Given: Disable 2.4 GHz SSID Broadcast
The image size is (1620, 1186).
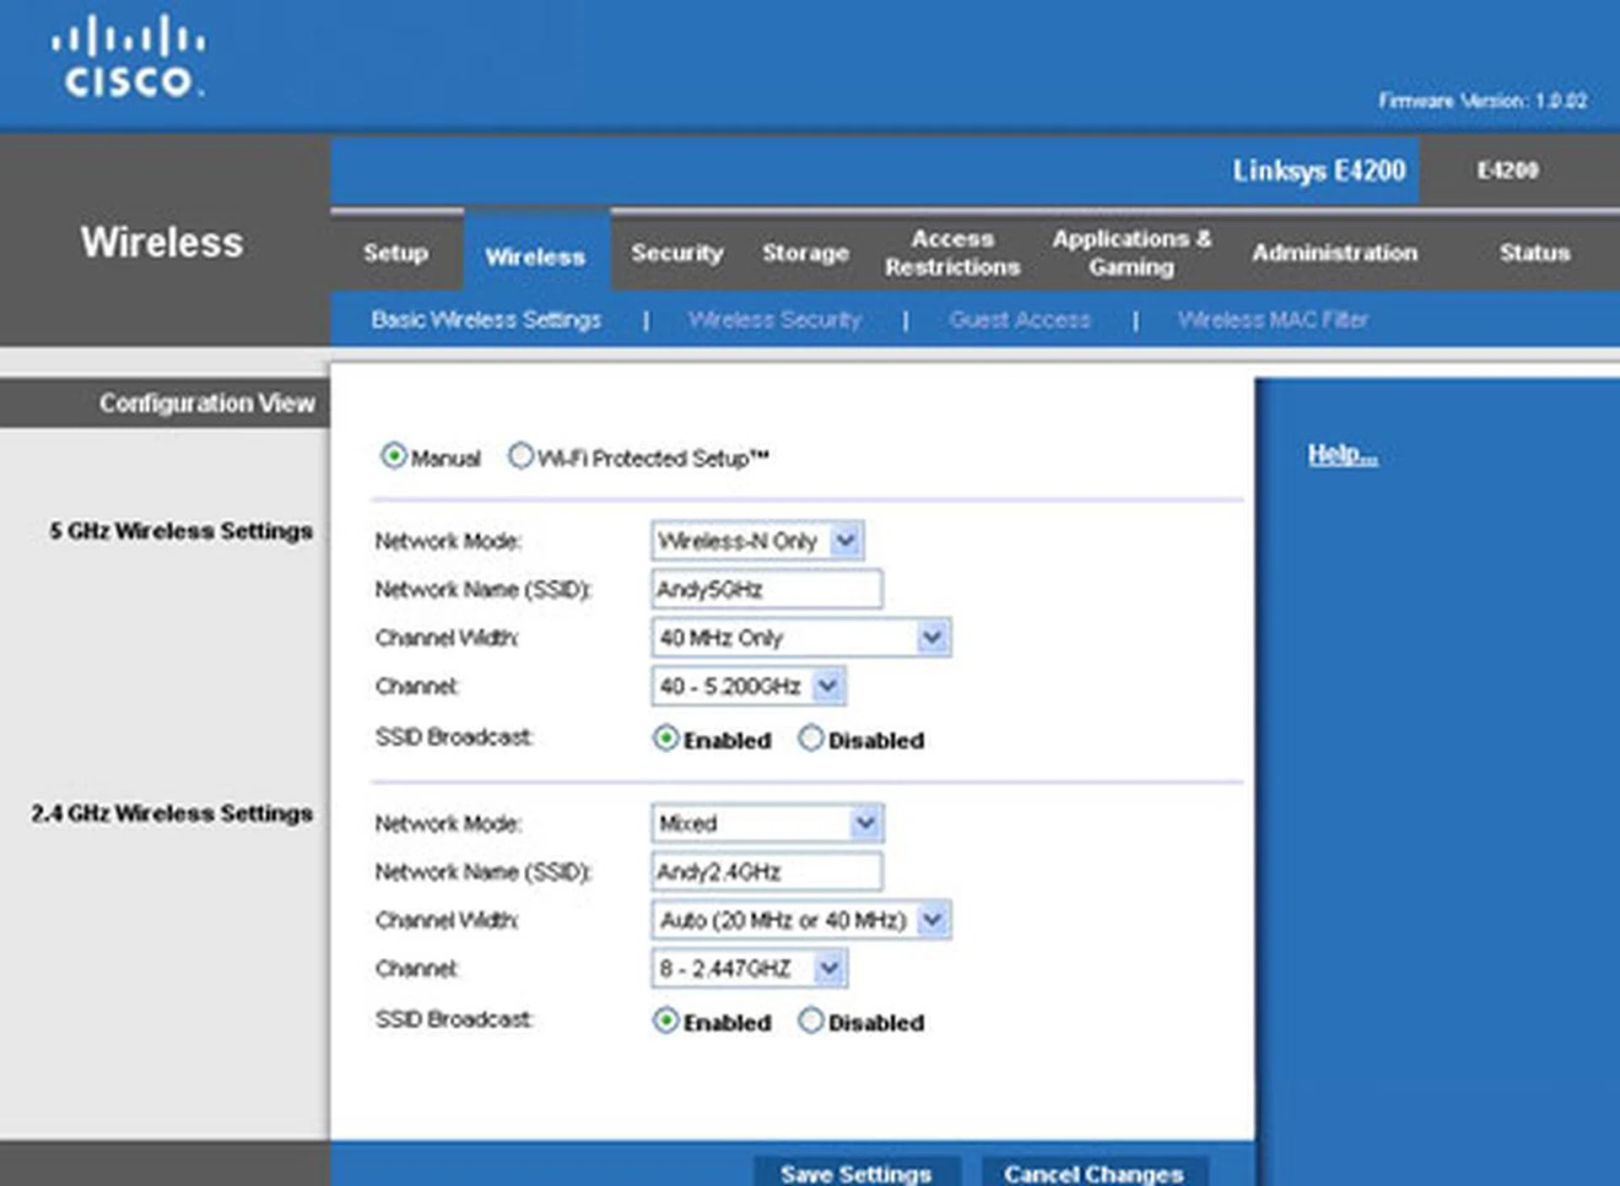Looking at the screenshot, I should pyautogui.click(x=810, y=1021).
